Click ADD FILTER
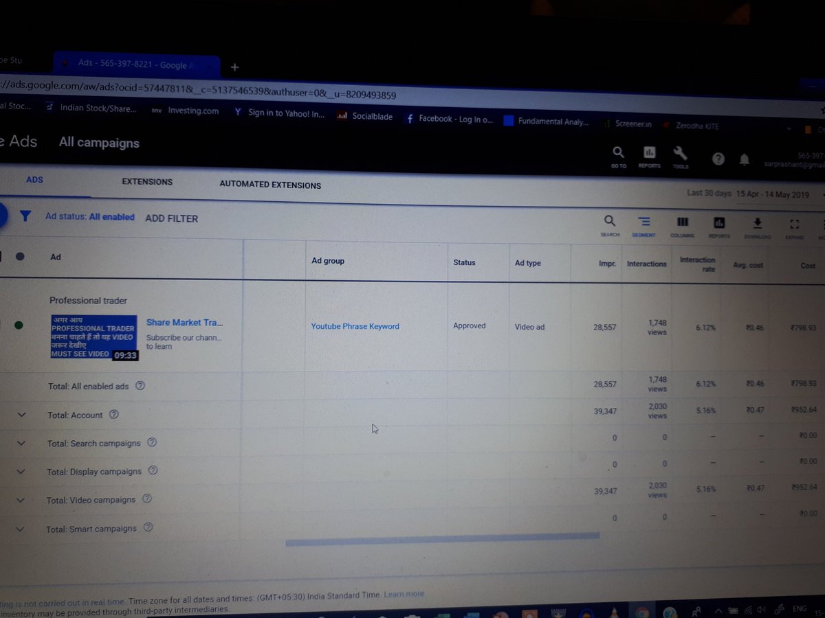The height and width of the screenshot is (618, 825). (x=172, y=218)
